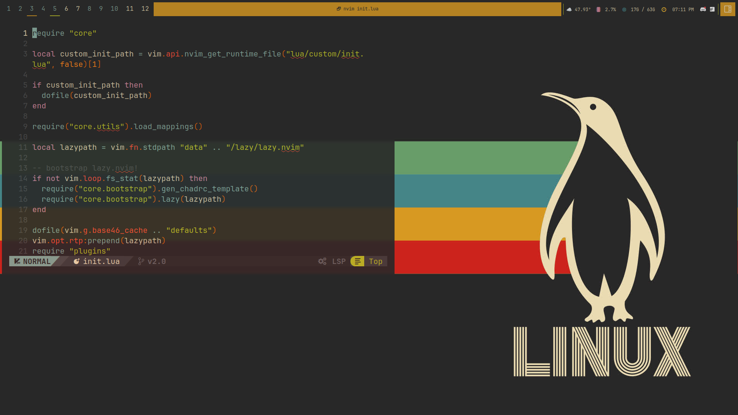Screen dimensions: 738x415
Task: Click the weather cloud icon
Action: point(569,9)
